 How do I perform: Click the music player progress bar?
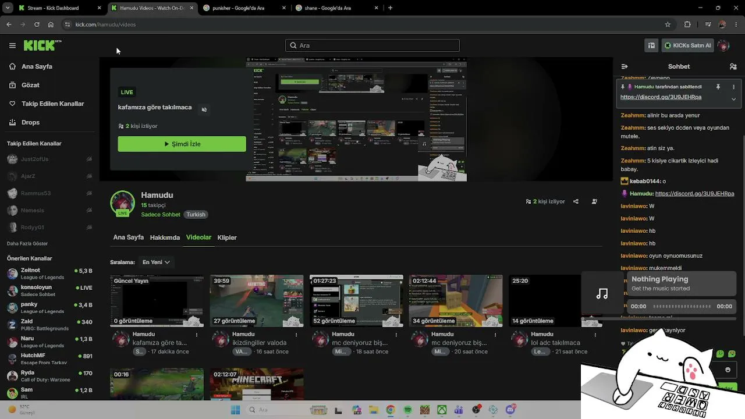(681, 306)
